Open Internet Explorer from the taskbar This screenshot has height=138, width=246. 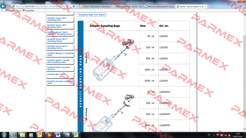[13, 135]
